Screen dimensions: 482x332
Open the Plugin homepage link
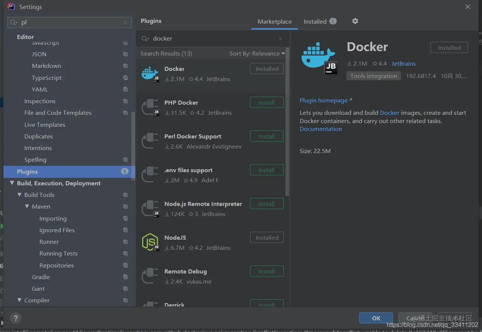pyautogui.click(x=326, y=101)
